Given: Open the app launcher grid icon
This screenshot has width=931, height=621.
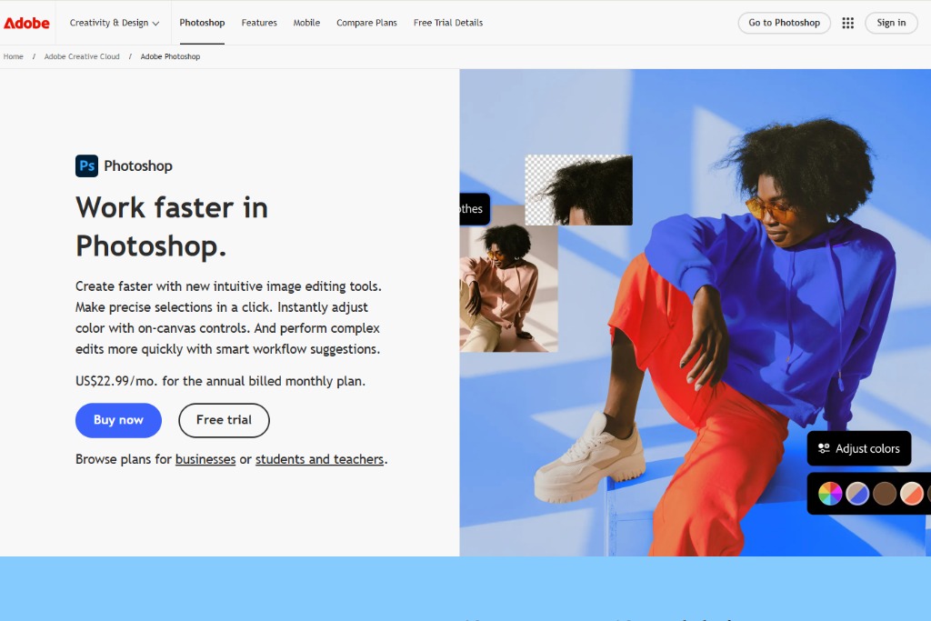Looking at the screenshot, I should 848,23.
